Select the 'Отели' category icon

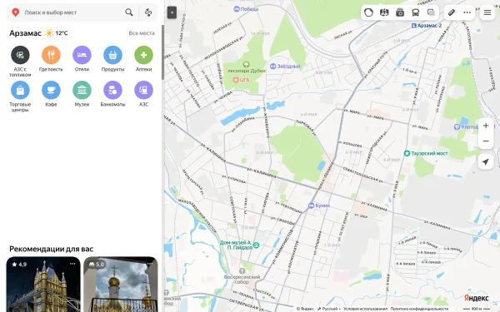pyautogui.click(x=82, y=55)
